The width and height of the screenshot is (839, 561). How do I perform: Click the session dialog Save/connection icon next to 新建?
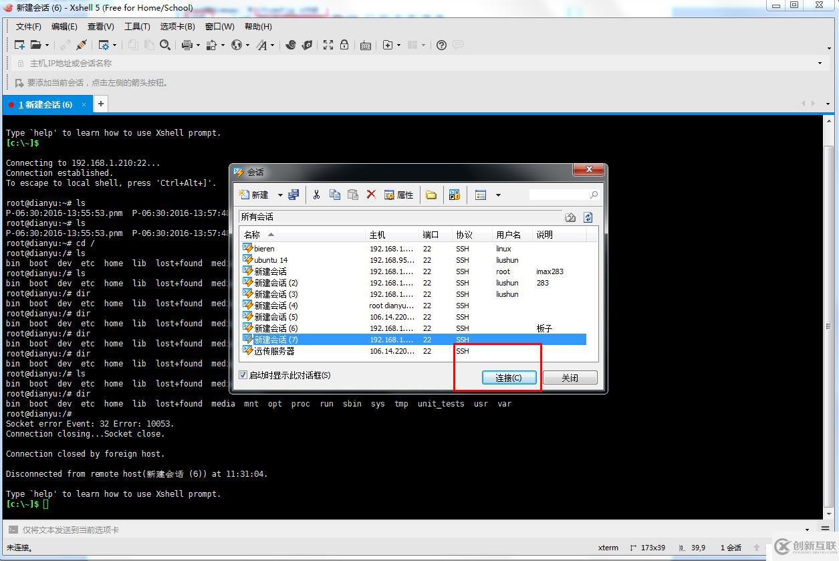pos(293,195)
